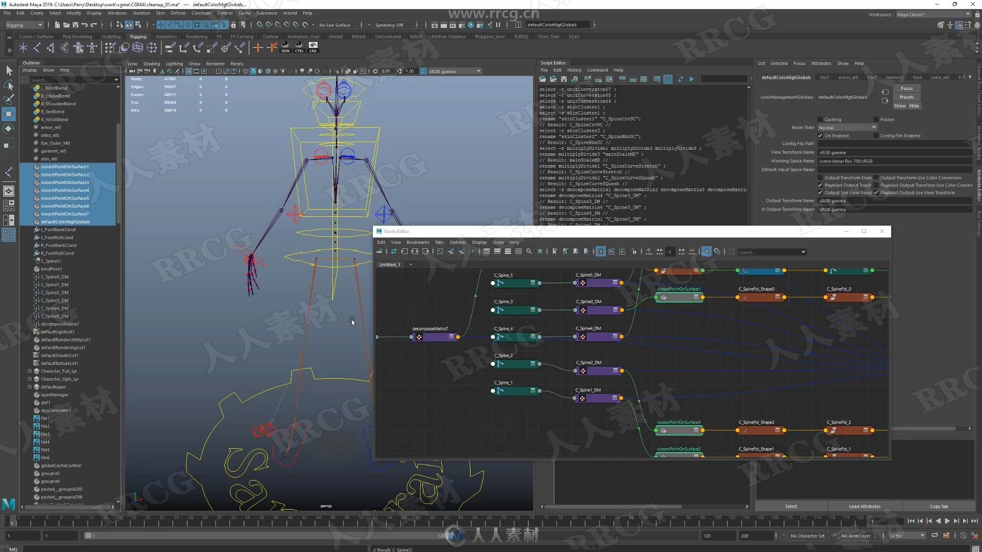Clear history icon in Script Editor toolbar
The width and height of the screenshot is (982, 552).
click(587, 79)
